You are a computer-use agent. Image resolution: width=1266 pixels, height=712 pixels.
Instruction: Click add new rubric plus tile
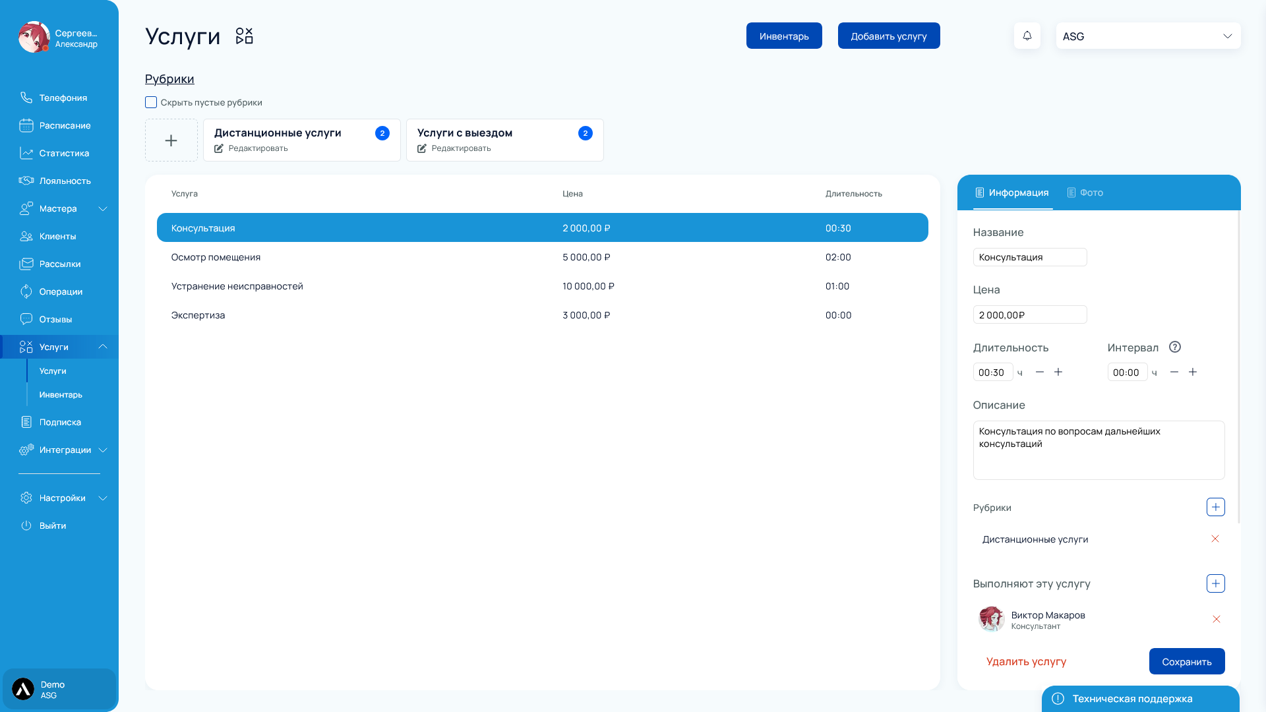coord(171,140)
